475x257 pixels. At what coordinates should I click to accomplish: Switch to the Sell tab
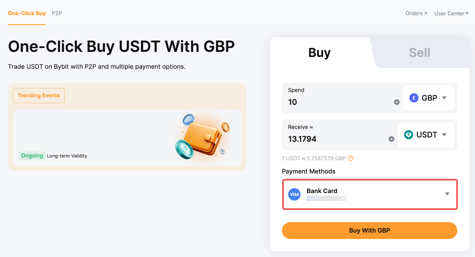[x=419, y=53]
